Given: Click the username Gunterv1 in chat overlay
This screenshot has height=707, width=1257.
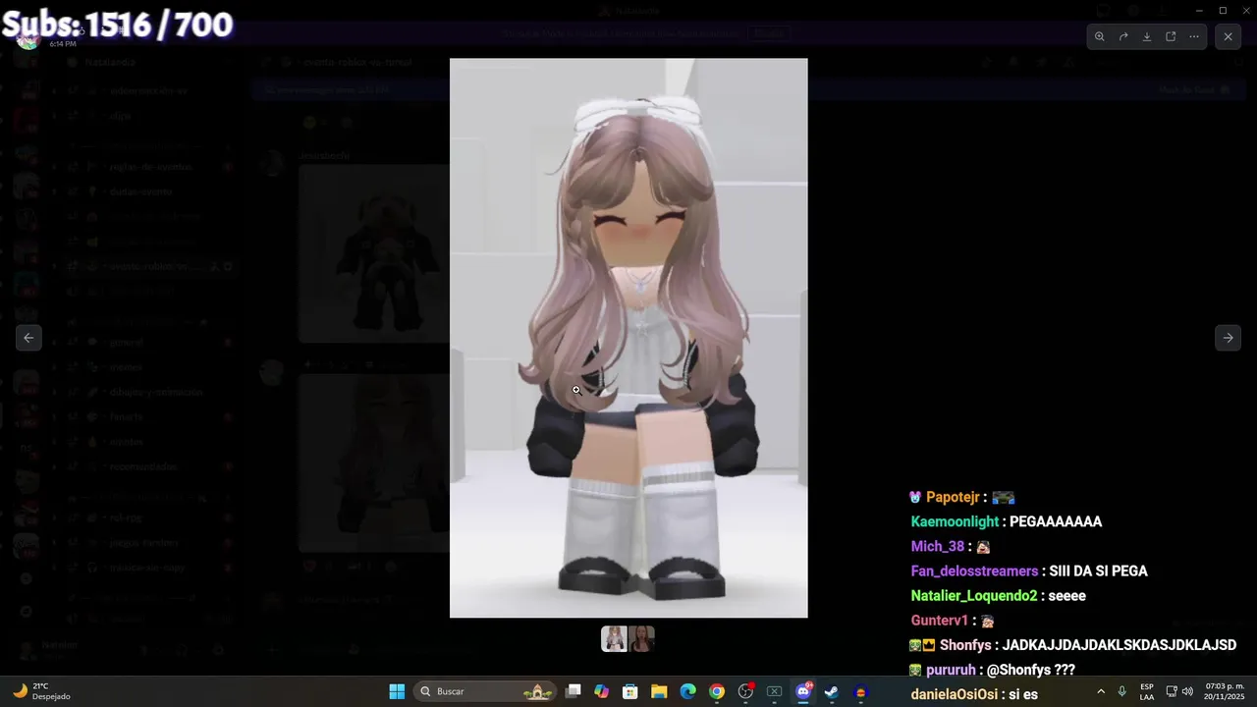Looking at the screenshot, I should click(x=940, y=620).
